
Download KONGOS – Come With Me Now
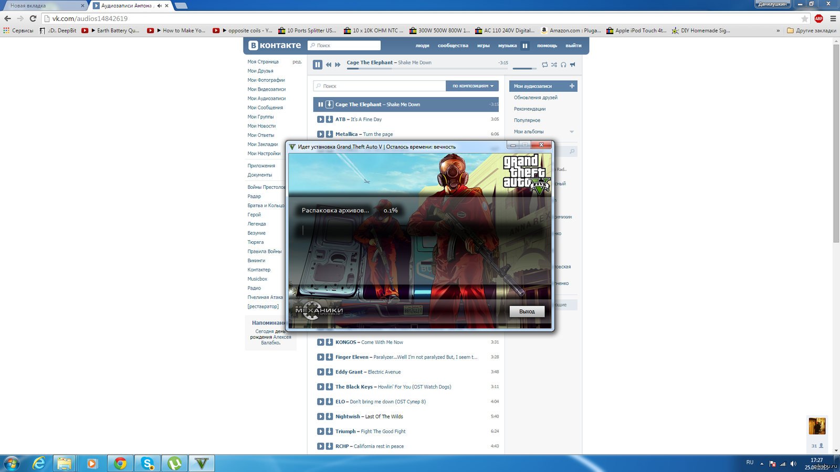pos(329,342)
